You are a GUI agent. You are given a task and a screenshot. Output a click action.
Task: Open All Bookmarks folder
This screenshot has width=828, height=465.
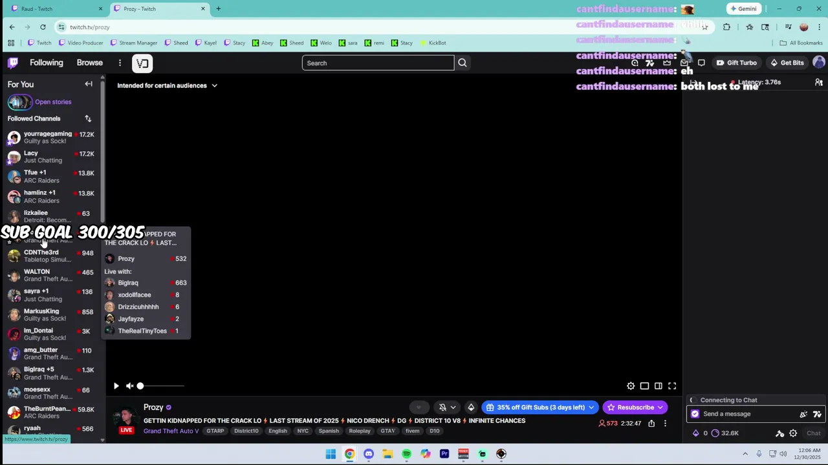tap(801, 43)
